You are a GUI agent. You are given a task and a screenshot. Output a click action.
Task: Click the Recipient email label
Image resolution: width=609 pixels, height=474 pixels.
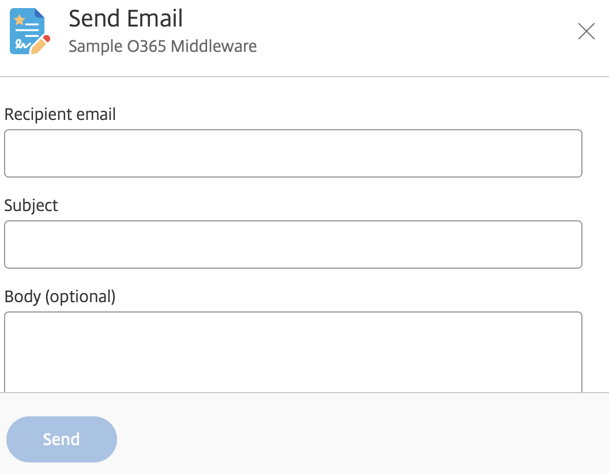pyautogui.click(x=60, y=114)
